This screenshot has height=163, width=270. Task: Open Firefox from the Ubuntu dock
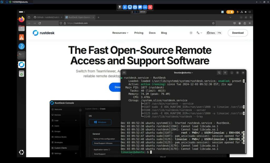21,19
